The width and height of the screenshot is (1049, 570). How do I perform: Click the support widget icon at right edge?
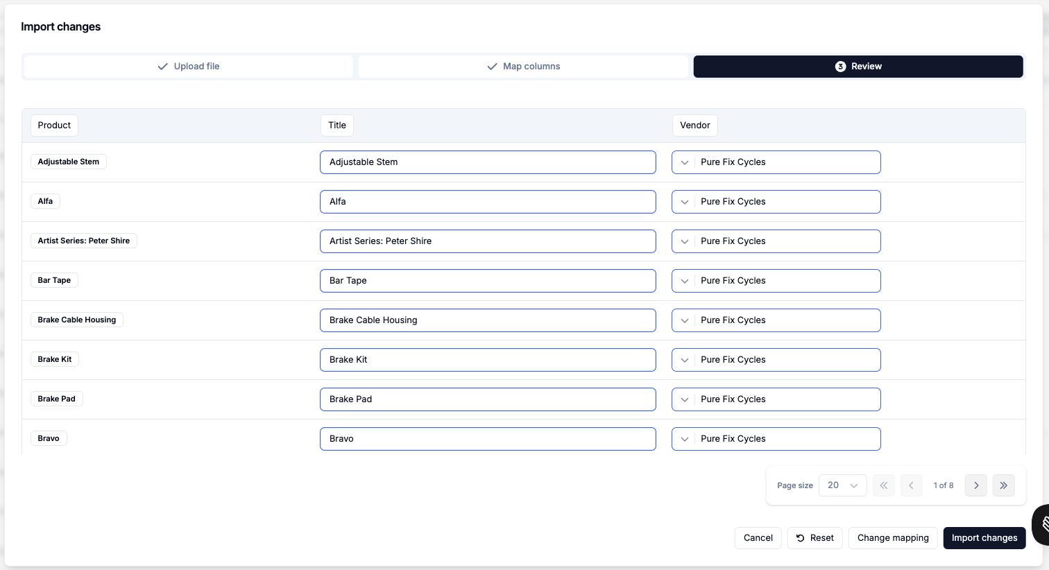(x=1042, y=525)
